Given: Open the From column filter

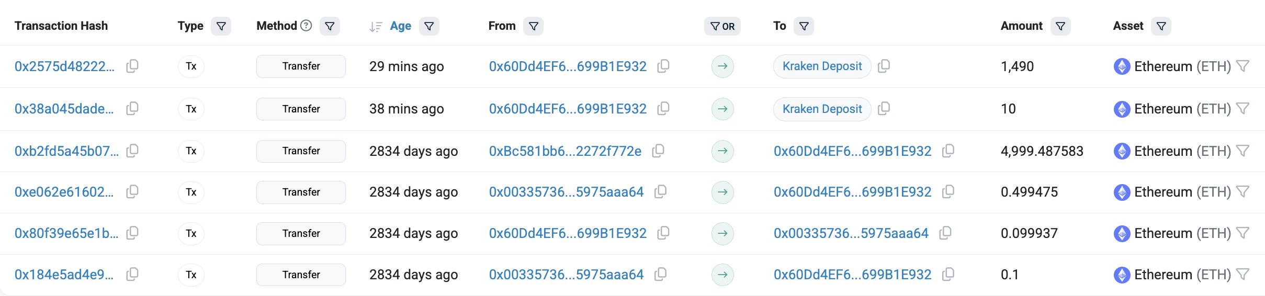Looking at the screenshot, I should tap(533, 26).
